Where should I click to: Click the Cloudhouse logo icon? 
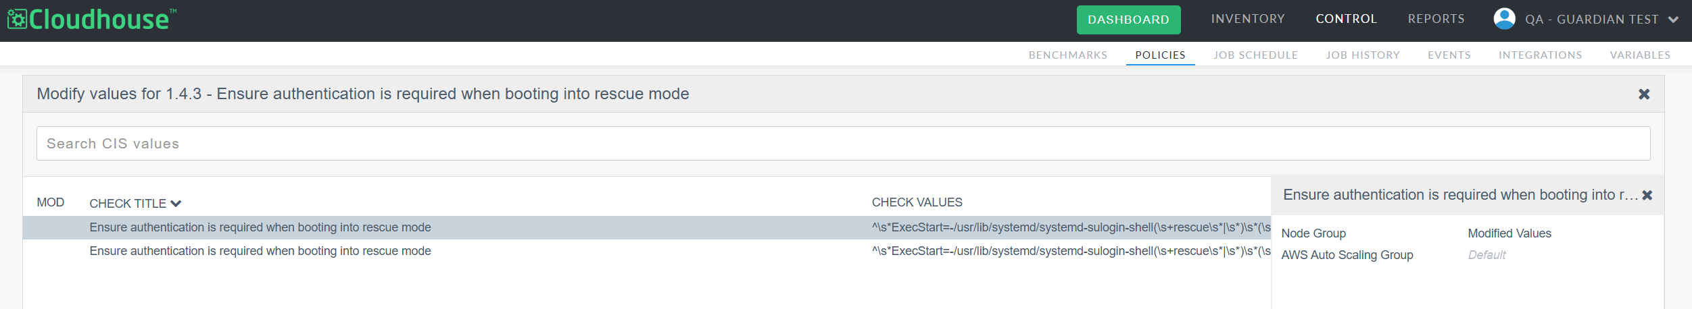pos(17,20)
